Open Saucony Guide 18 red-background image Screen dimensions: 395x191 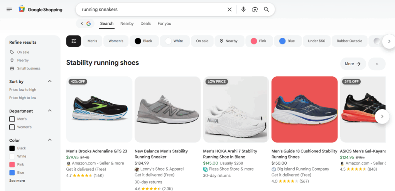305,109
